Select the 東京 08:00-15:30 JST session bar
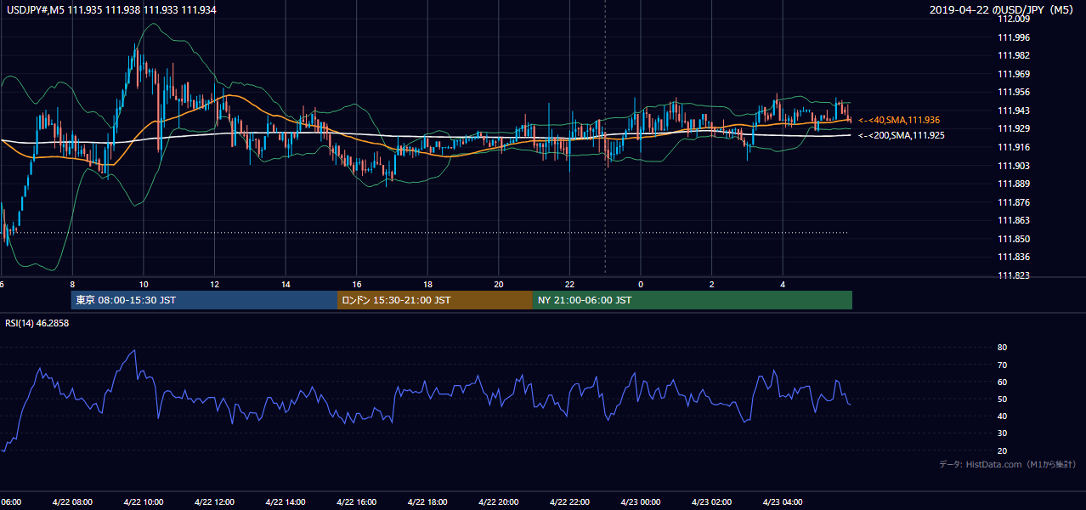Image resolution: width=1086 pixels, height=510 pixels. click(x=204, y=300)
